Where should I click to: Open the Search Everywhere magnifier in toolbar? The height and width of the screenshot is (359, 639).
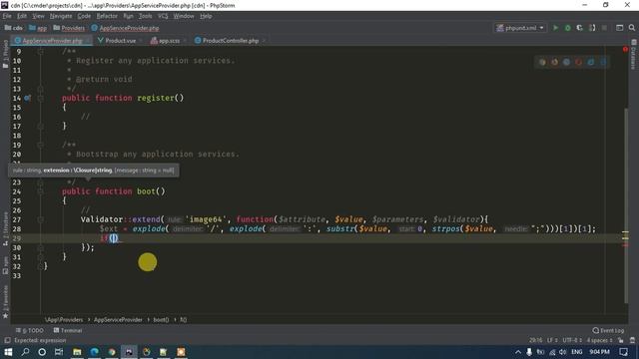click(x=632, y=28)
